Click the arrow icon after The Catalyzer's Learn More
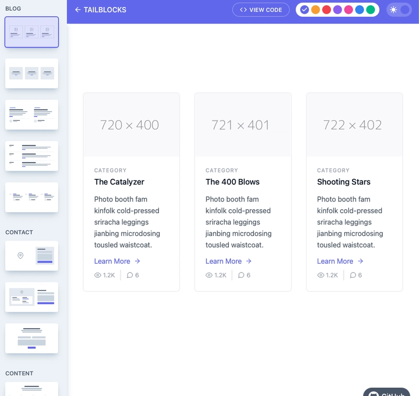The height and width of the screenshot is (396, 419). pyautogui.click(x=137, y=261)
